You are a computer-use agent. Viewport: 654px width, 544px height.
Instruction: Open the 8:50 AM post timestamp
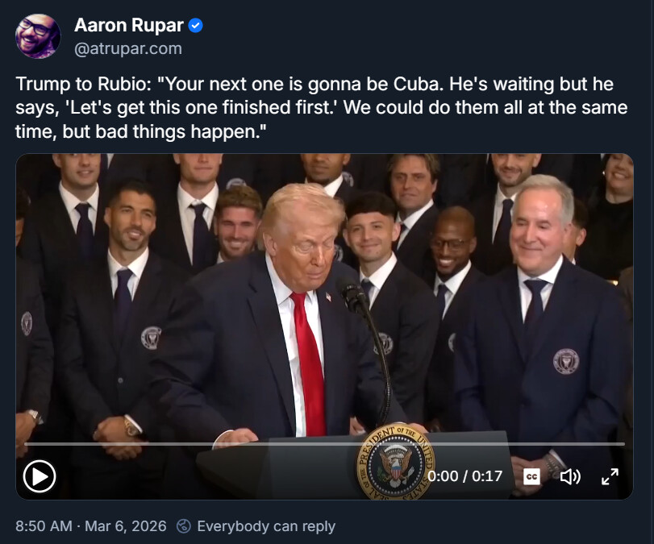click(44, 526)
